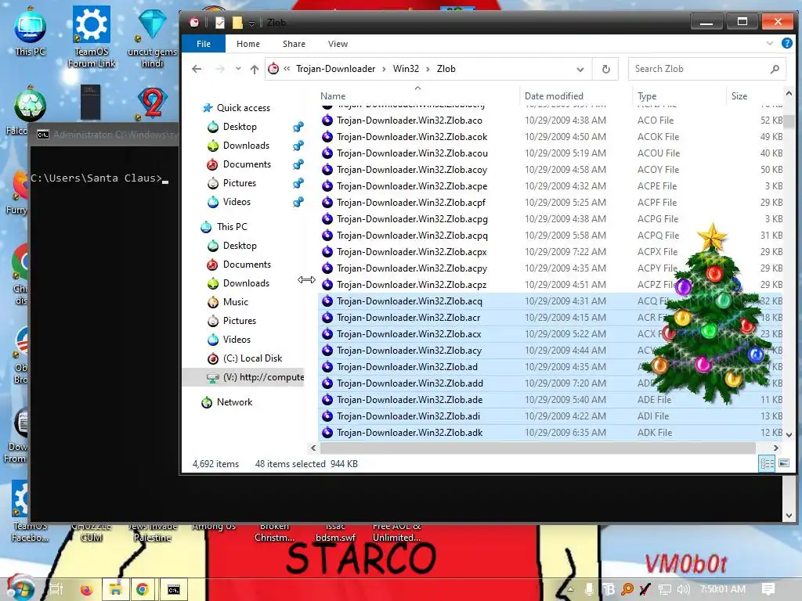Open This PC desktop icon
This screenshot has width=802, height=601.
click(31, 31)
